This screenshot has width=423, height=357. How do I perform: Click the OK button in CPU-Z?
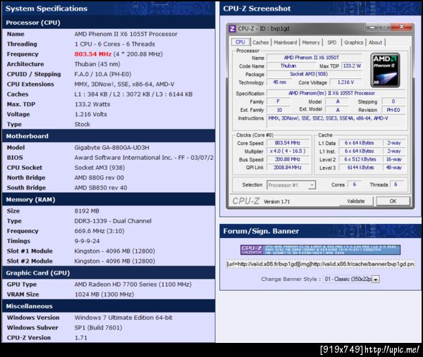pos(393,201)
